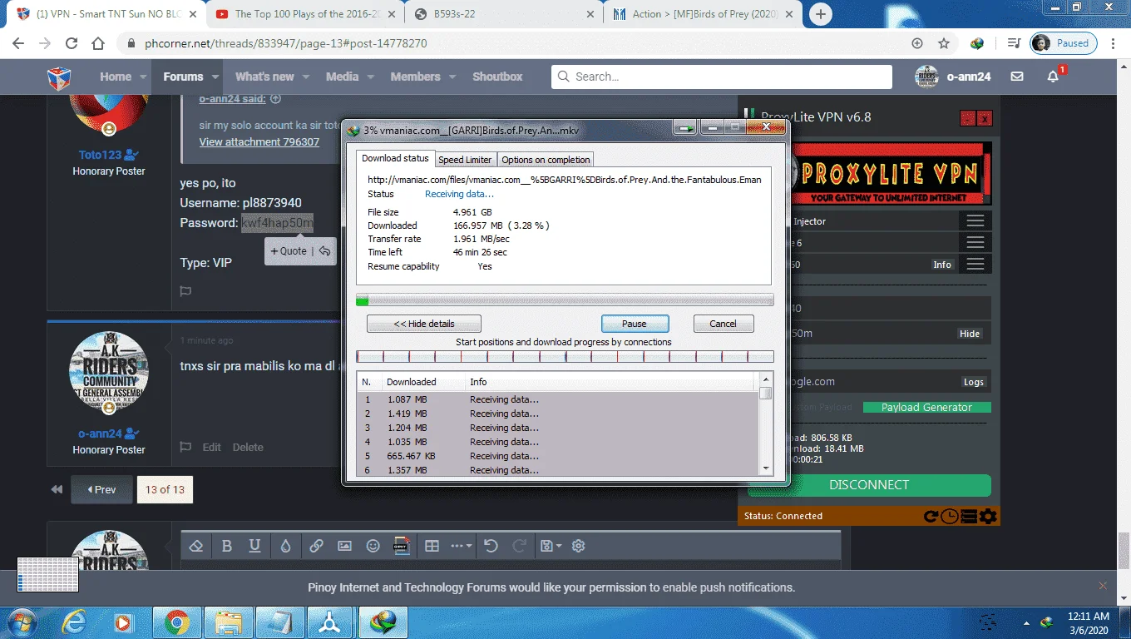
Task: Open the Shoutbox navigation item
Action: (497, 77)
